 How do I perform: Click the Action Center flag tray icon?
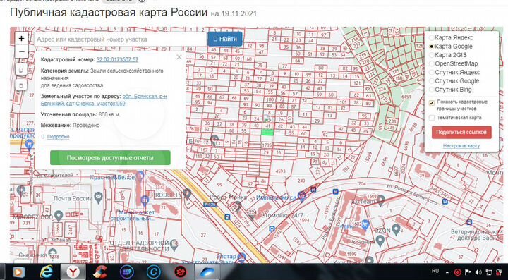[468, 272]
